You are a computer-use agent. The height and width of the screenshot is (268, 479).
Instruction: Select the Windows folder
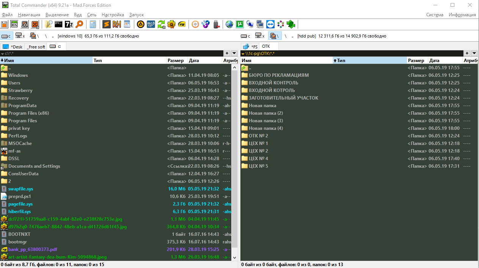click(116, 75)
